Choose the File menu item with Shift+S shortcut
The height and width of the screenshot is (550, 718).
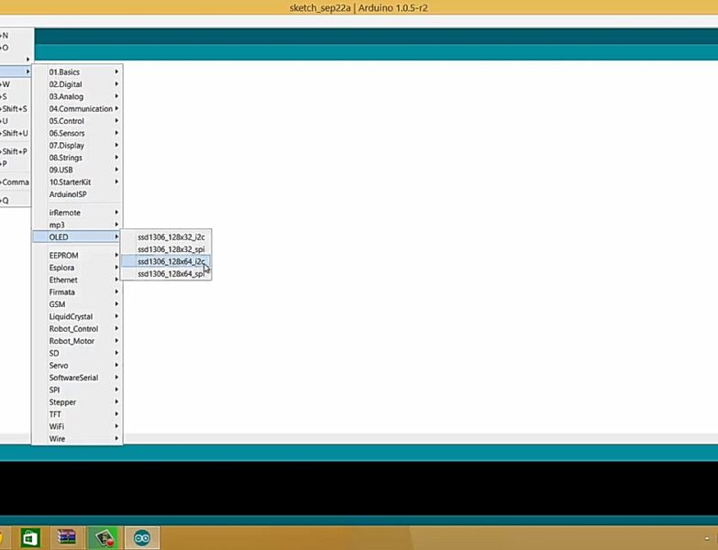pos(15,109)
